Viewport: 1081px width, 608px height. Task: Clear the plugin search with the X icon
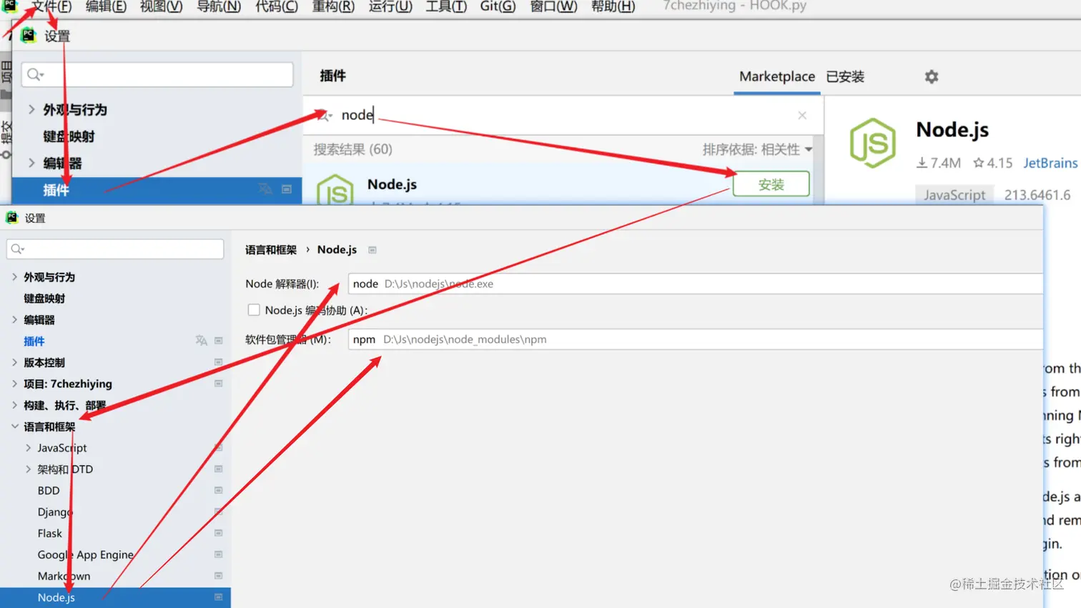coord(802,115)
